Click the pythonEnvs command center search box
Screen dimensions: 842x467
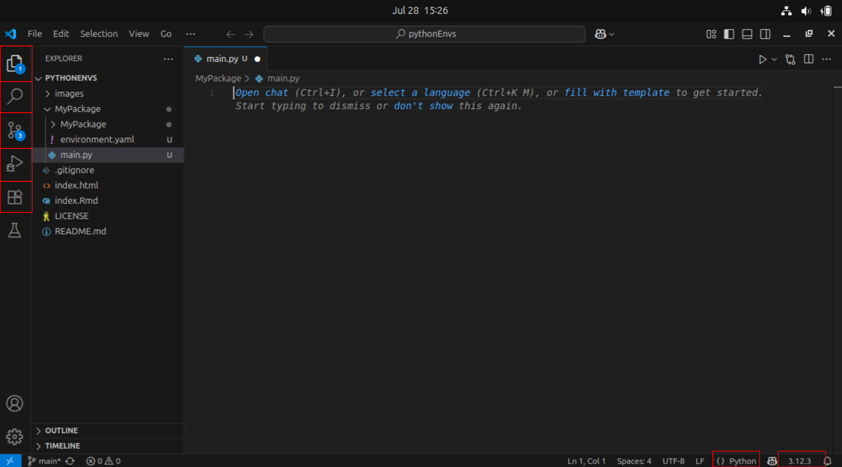click(424, 34)
